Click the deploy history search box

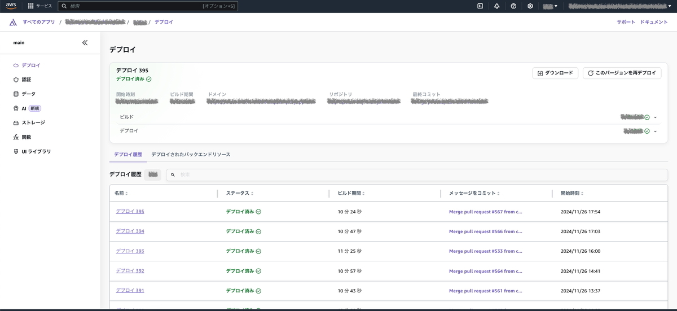pyautogui.click(x=417, y=175)
